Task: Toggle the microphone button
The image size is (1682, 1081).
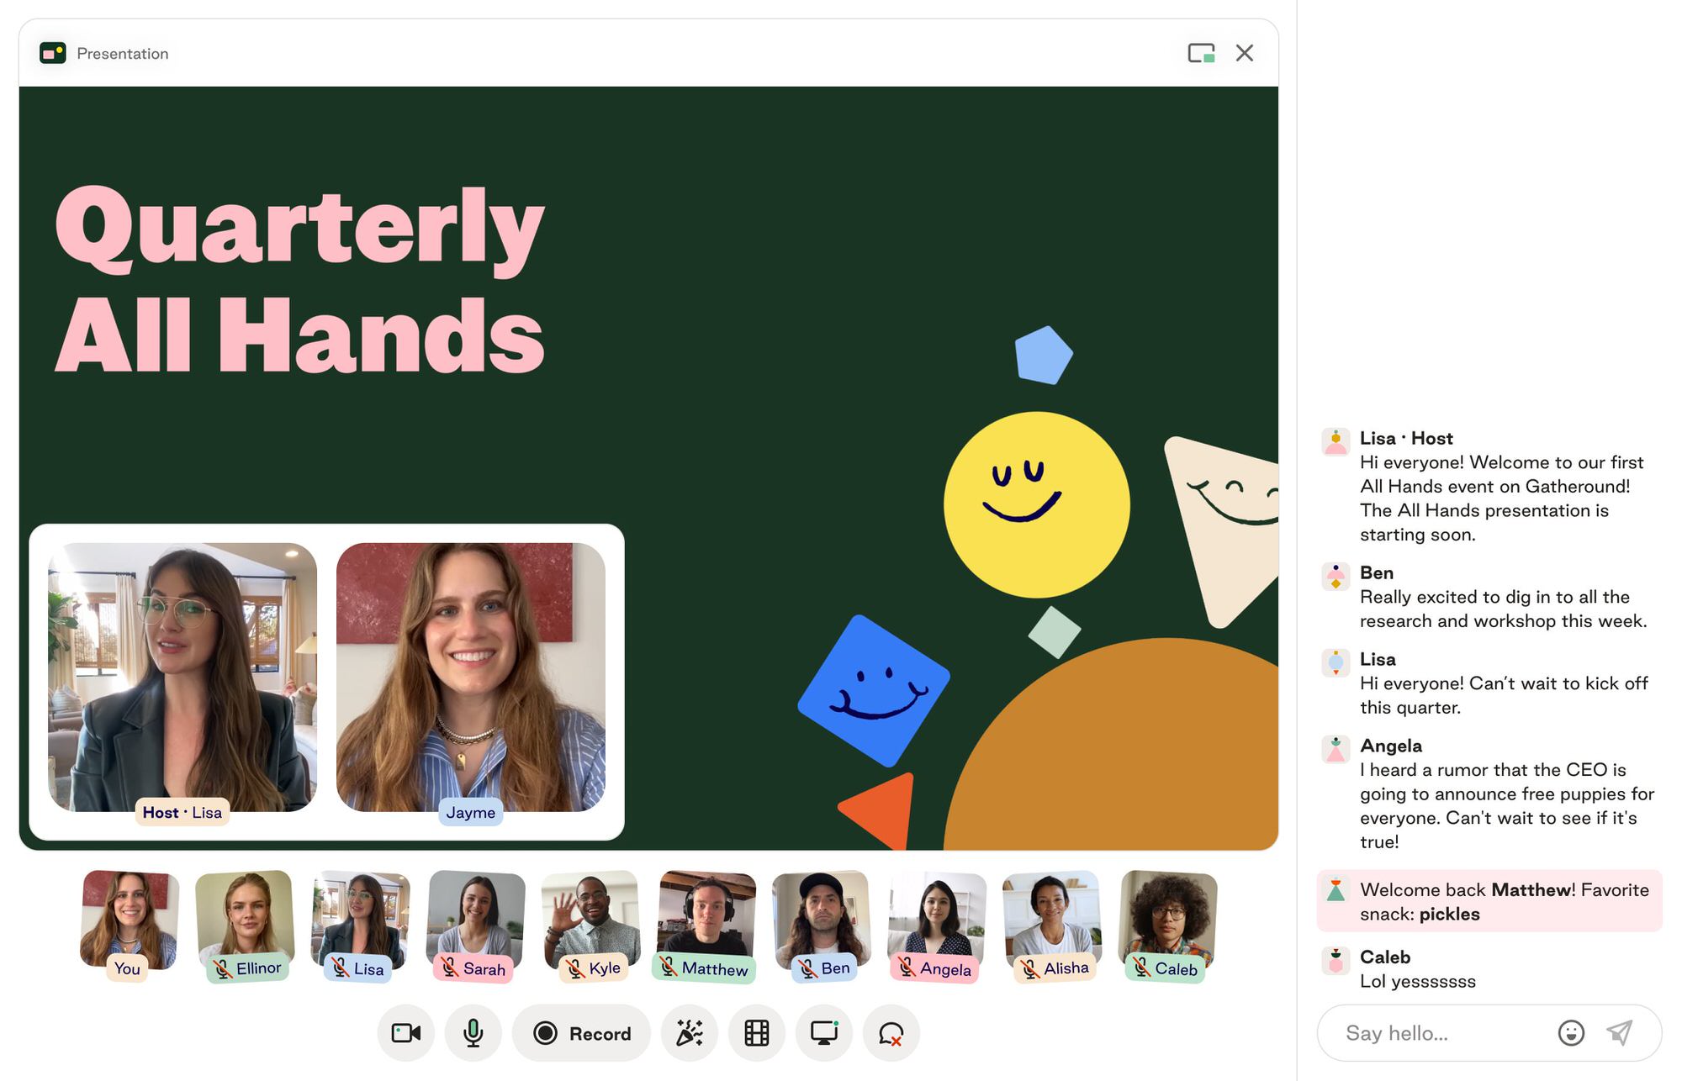Action: (473, 1032)
